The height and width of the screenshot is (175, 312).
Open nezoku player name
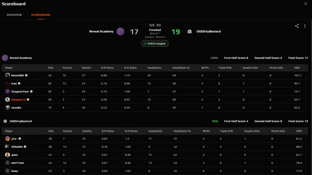click(x=16, y=108)
